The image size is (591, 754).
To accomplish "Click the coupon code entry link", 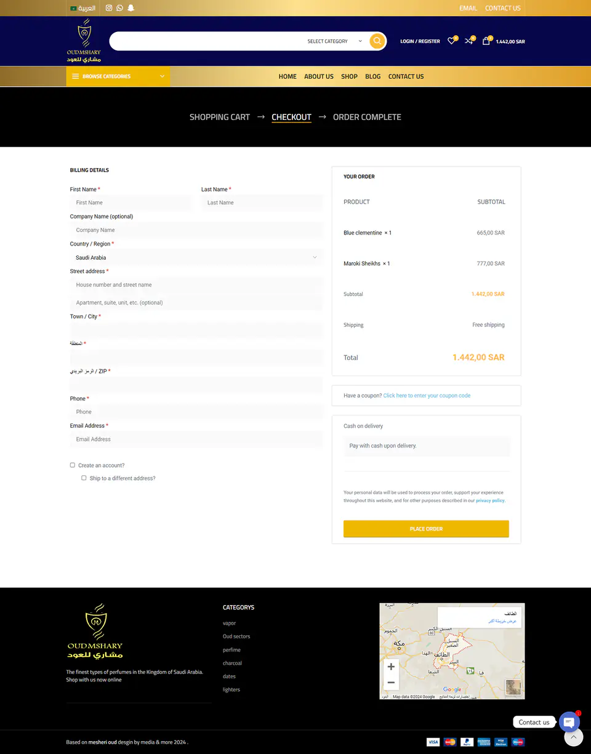I will [x=427, y=396].
